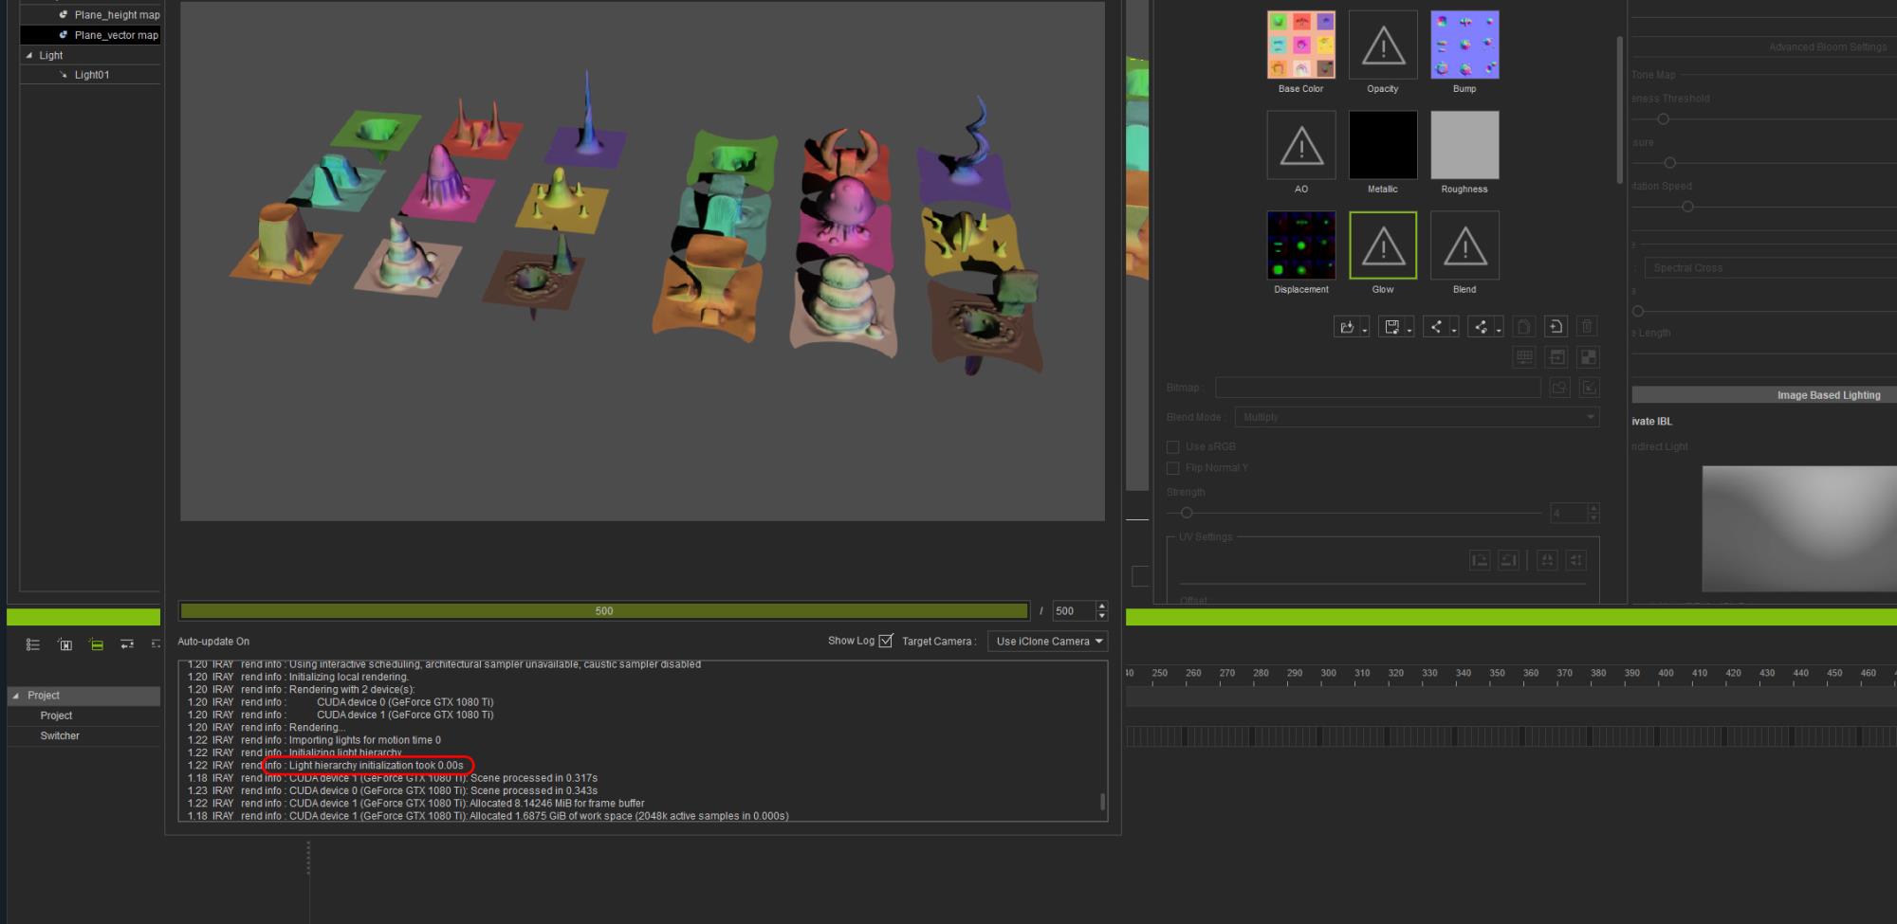Viewport: 1897px width, 924px height.
Task: Enable the Use sRGB checkbox
Action: (x=1173, y=446)
